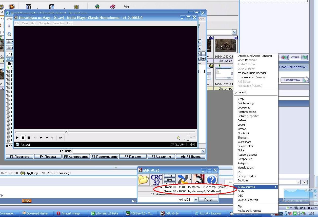Click the F8 Удаление button
Screen dimensions: 318x217
point(161,157)
